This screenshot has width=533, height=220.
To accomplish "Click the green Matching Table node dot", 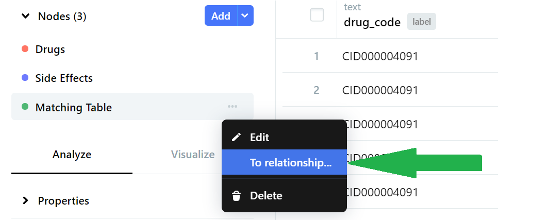I will click(25, 107).
